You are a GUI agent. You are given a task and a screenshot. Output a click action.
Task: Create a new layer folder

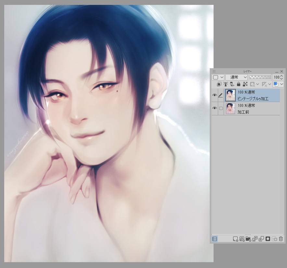[x=248, y=239]
